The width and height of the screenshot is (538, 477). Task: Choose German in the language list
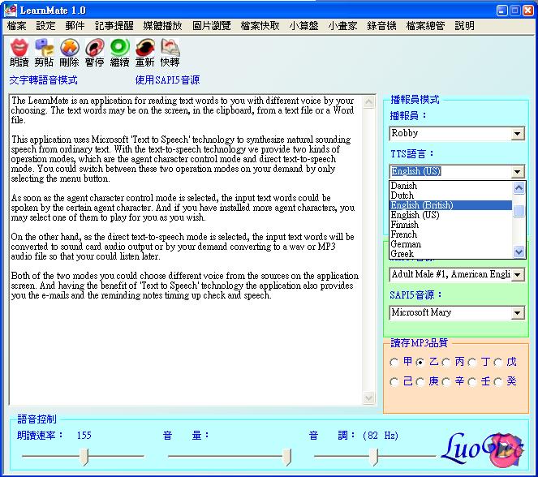click(x=451, y=244)
